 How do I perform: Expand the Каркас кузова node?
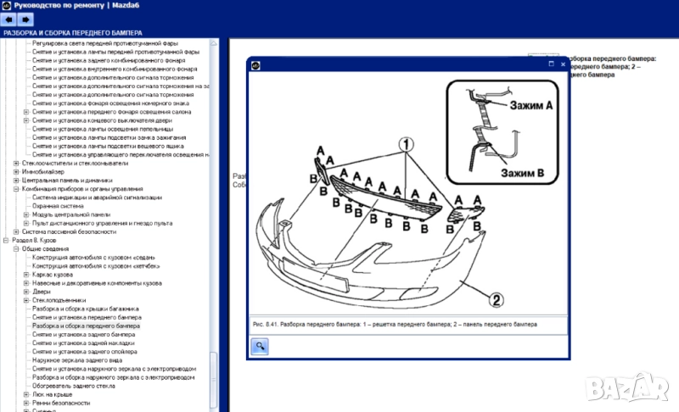25,275
